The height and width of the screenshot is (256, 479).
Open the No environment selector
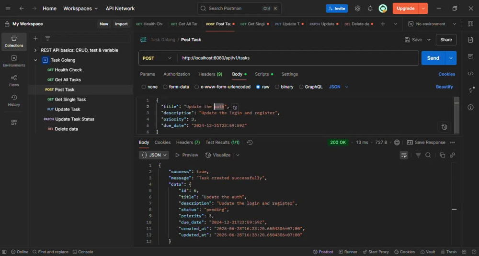tap(432, 24)
